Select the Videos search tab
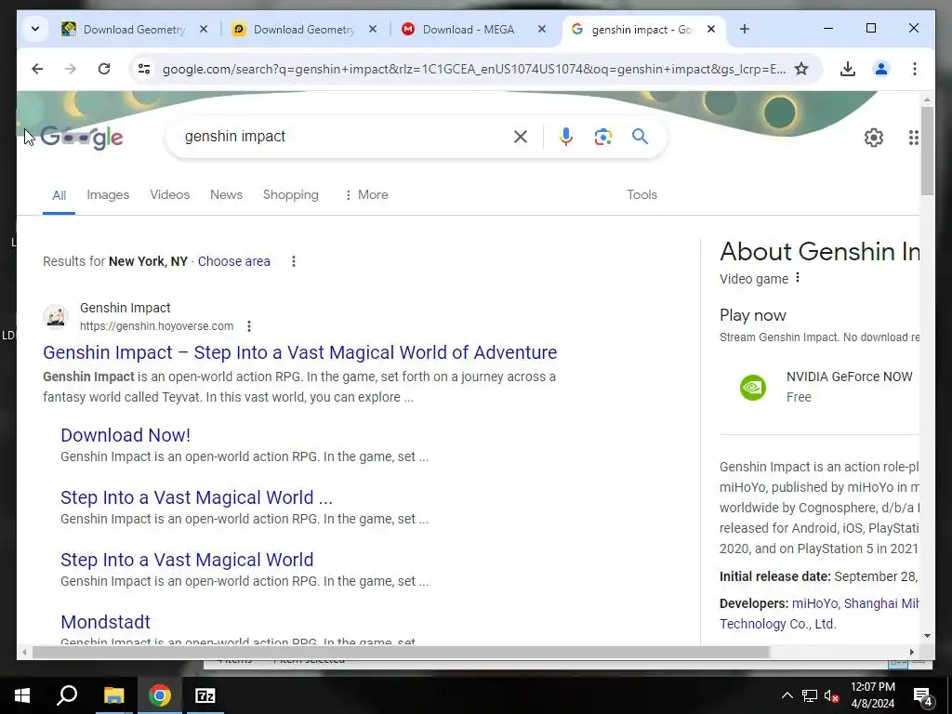 [x=170, y=195]
